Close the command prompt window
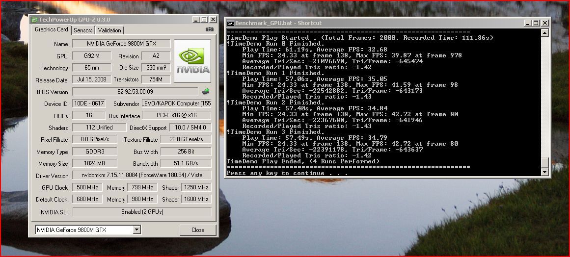Viewport: 570px width, 257px height. click(x=544, y=23)
